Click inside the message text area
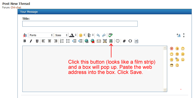 pos(93,69)
